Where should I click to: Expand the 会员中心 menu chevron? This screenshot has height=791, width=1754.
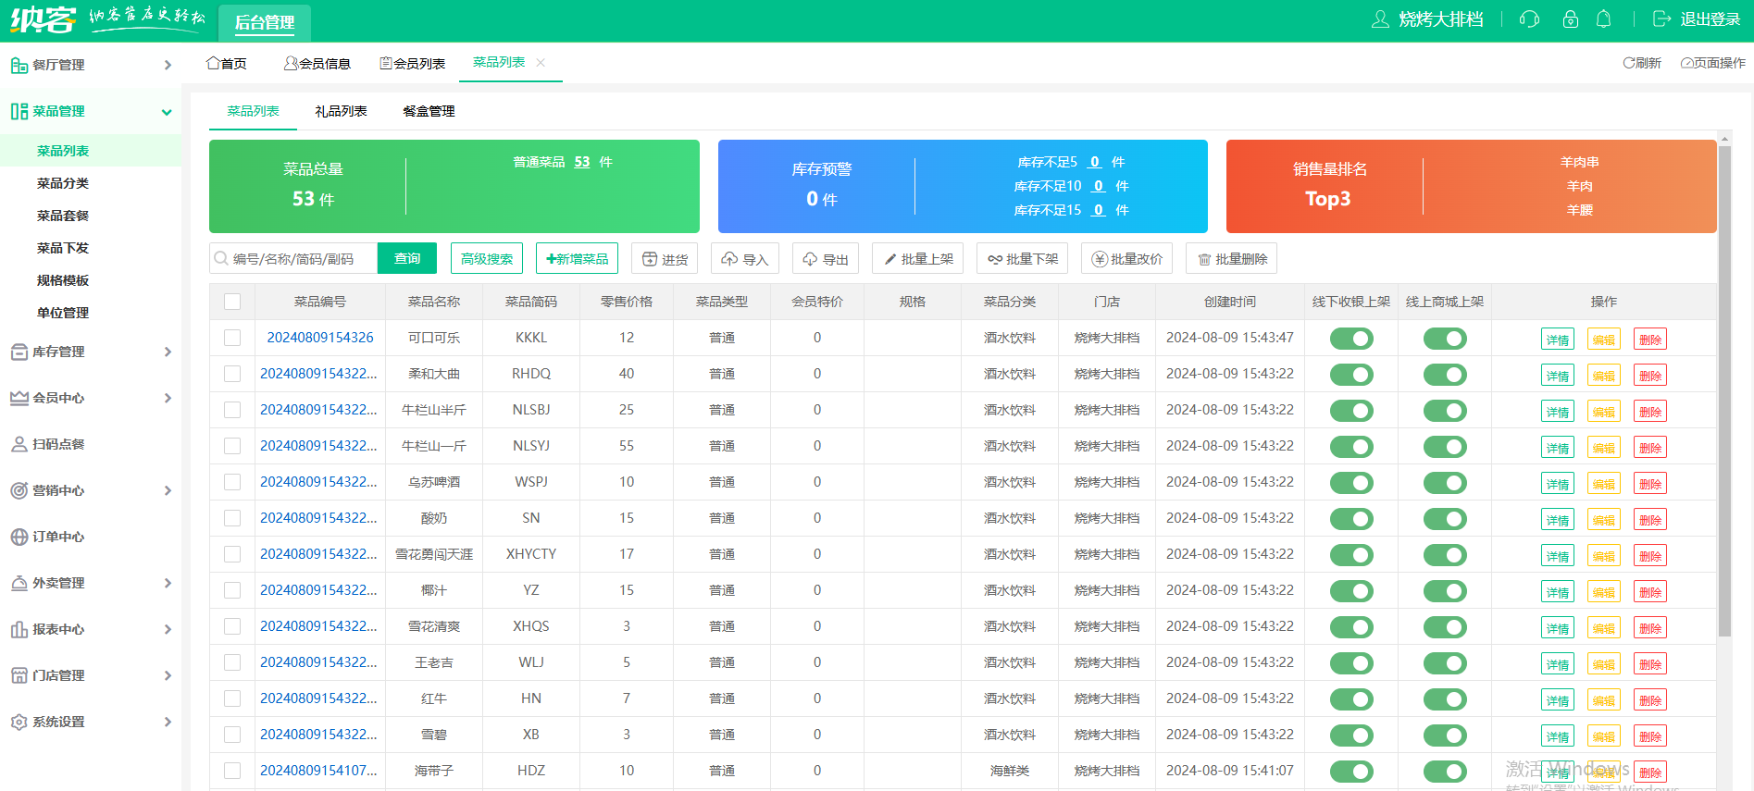tap(168, 398)
